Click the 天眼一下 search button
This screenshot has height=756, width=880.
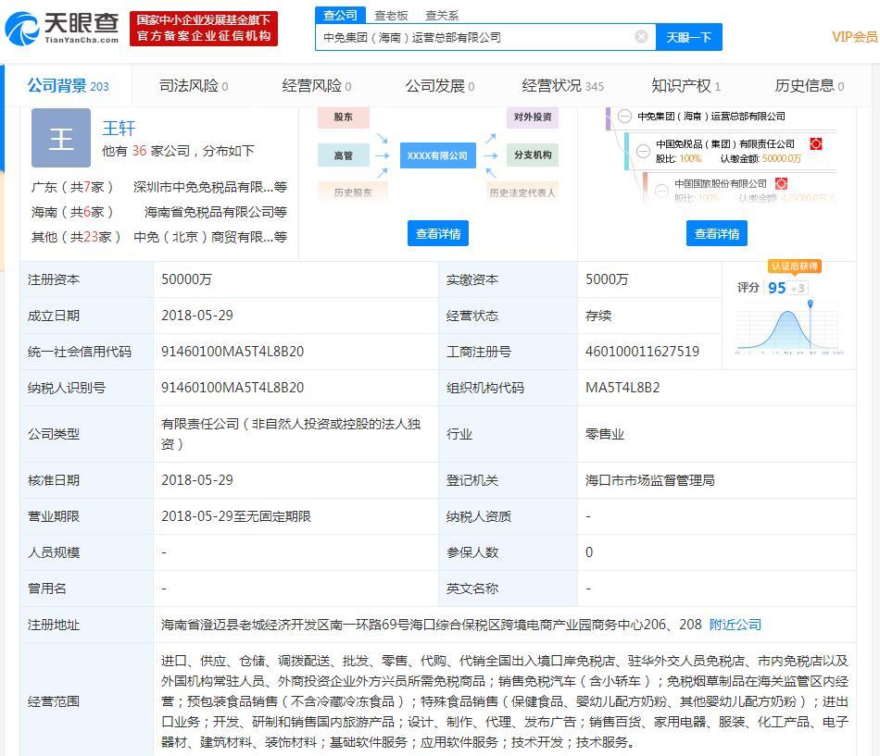pos(688,37)
